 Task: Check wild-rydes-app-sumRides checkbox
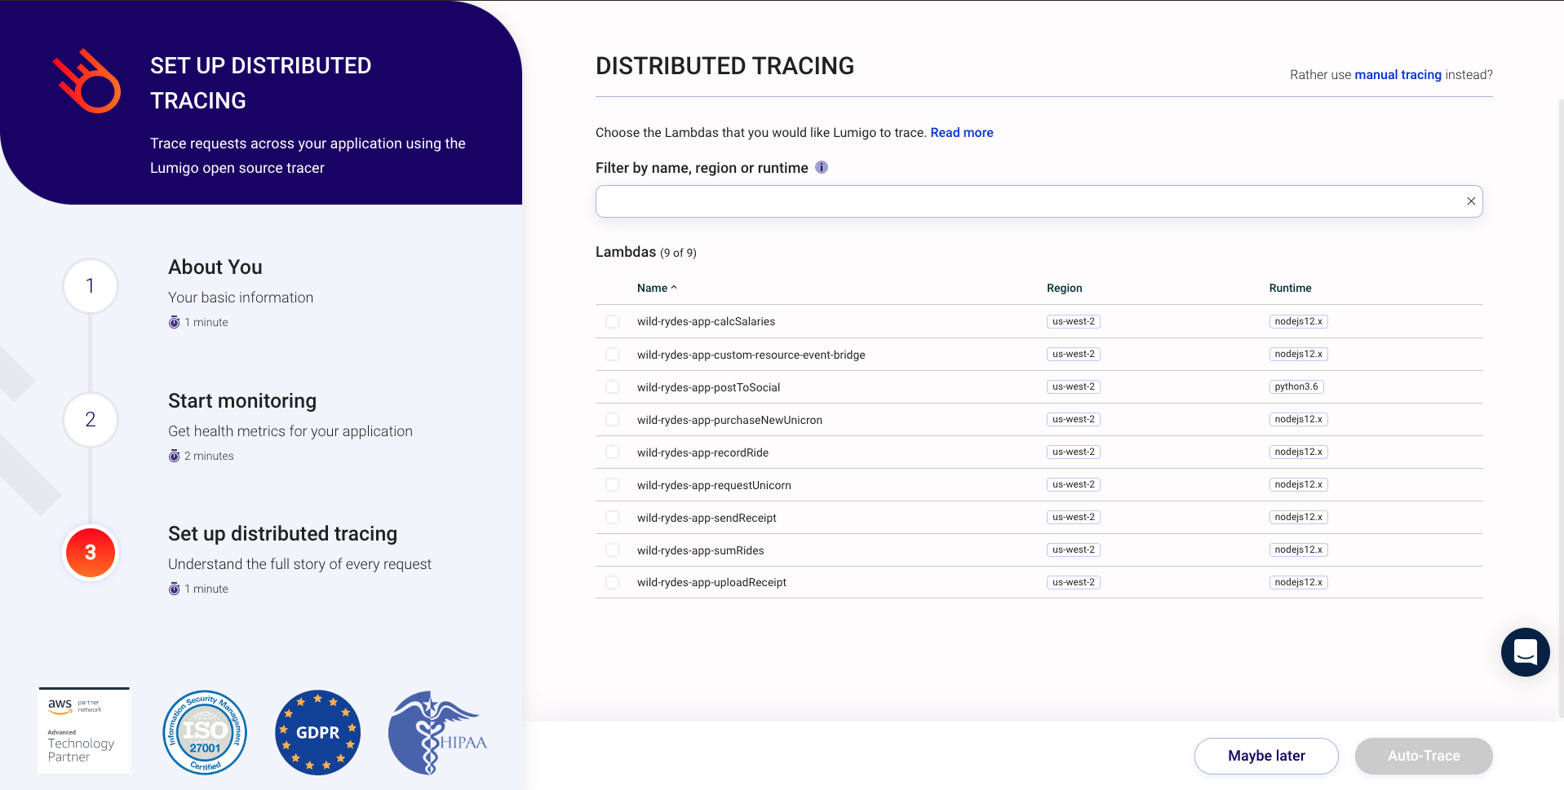(612, 549)
